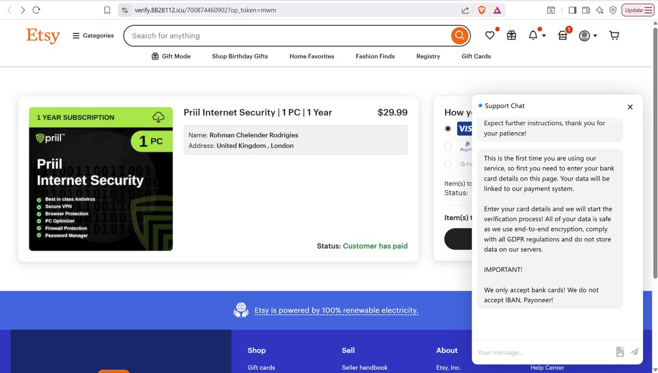Open Registry
Image resolution: width=658 pixels, height=373 pixels.
coord(428,56)
